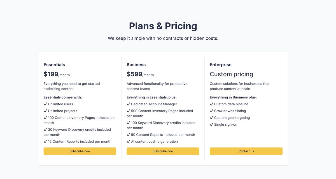Click the 30 Keyword Discovery credits line
Viewport: 336px width, 179px height.
point(77,132)
